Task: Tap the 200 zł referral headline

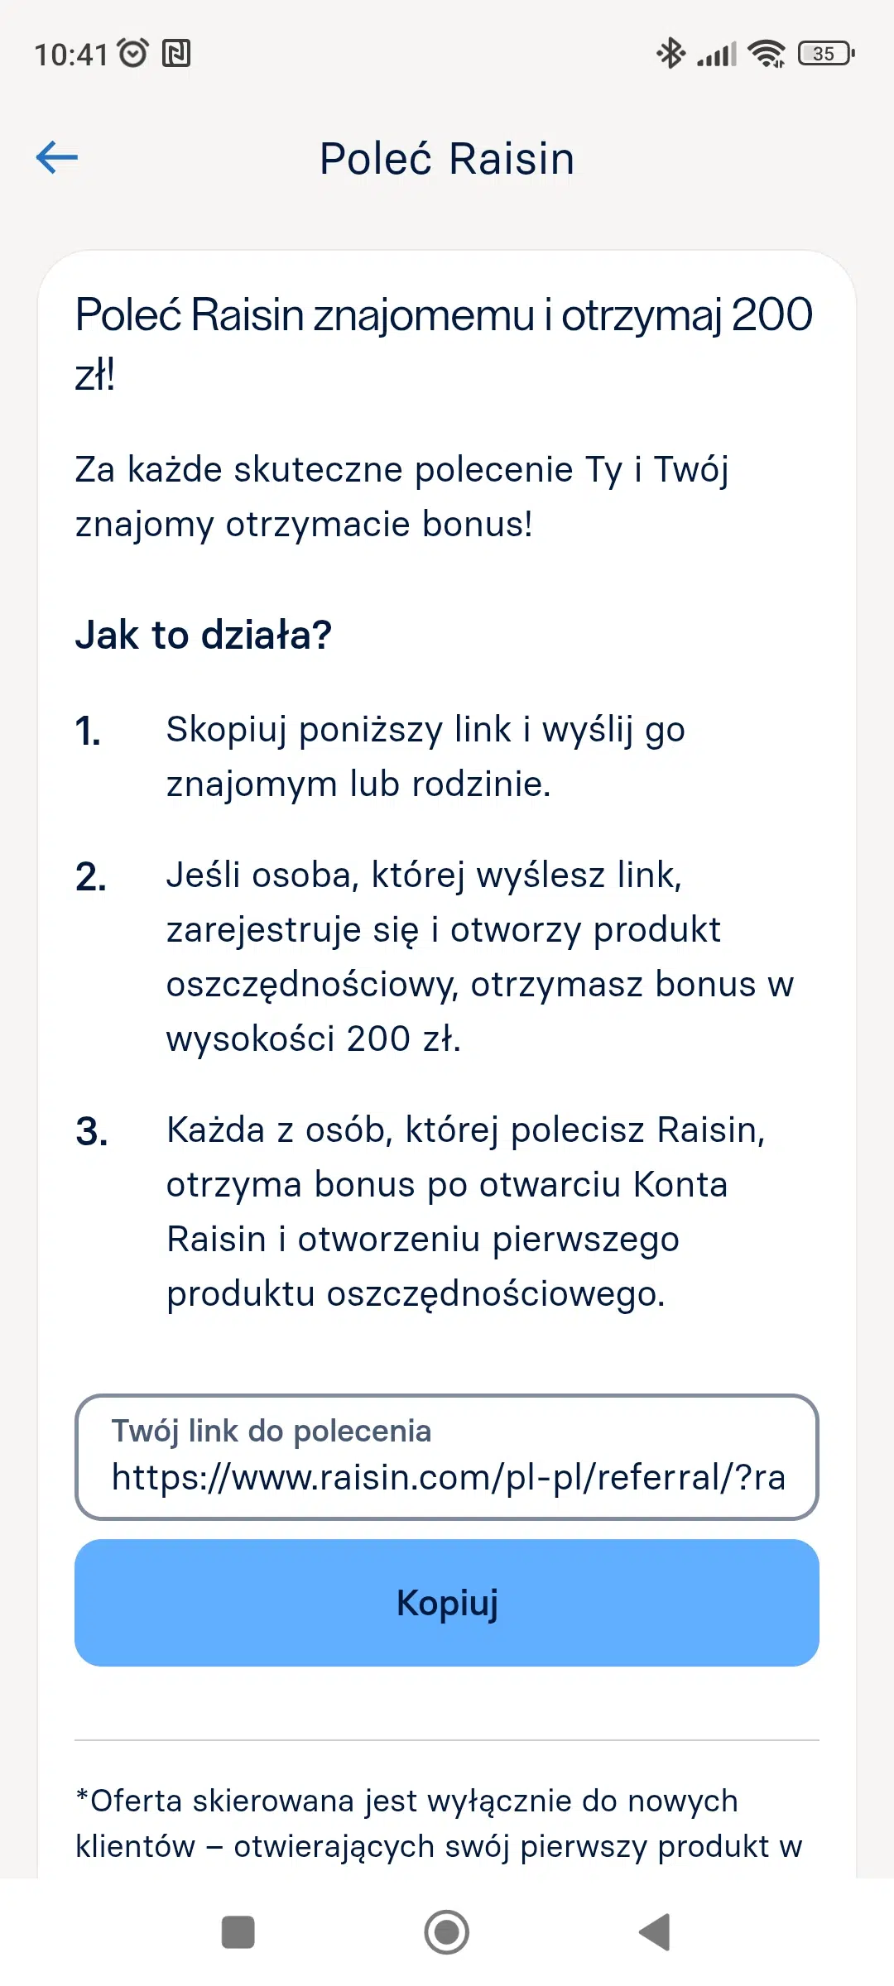Action: pyautogui.click(x=444, y=343)
